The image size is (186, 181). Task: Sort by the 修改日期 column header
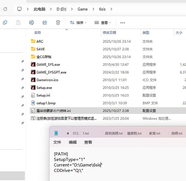[109, 33]
